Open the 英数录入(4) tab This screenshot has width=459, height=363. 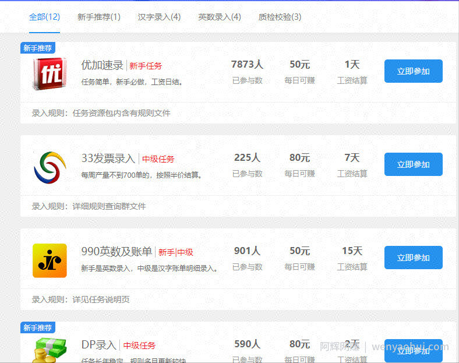click(x=220, y=17)
